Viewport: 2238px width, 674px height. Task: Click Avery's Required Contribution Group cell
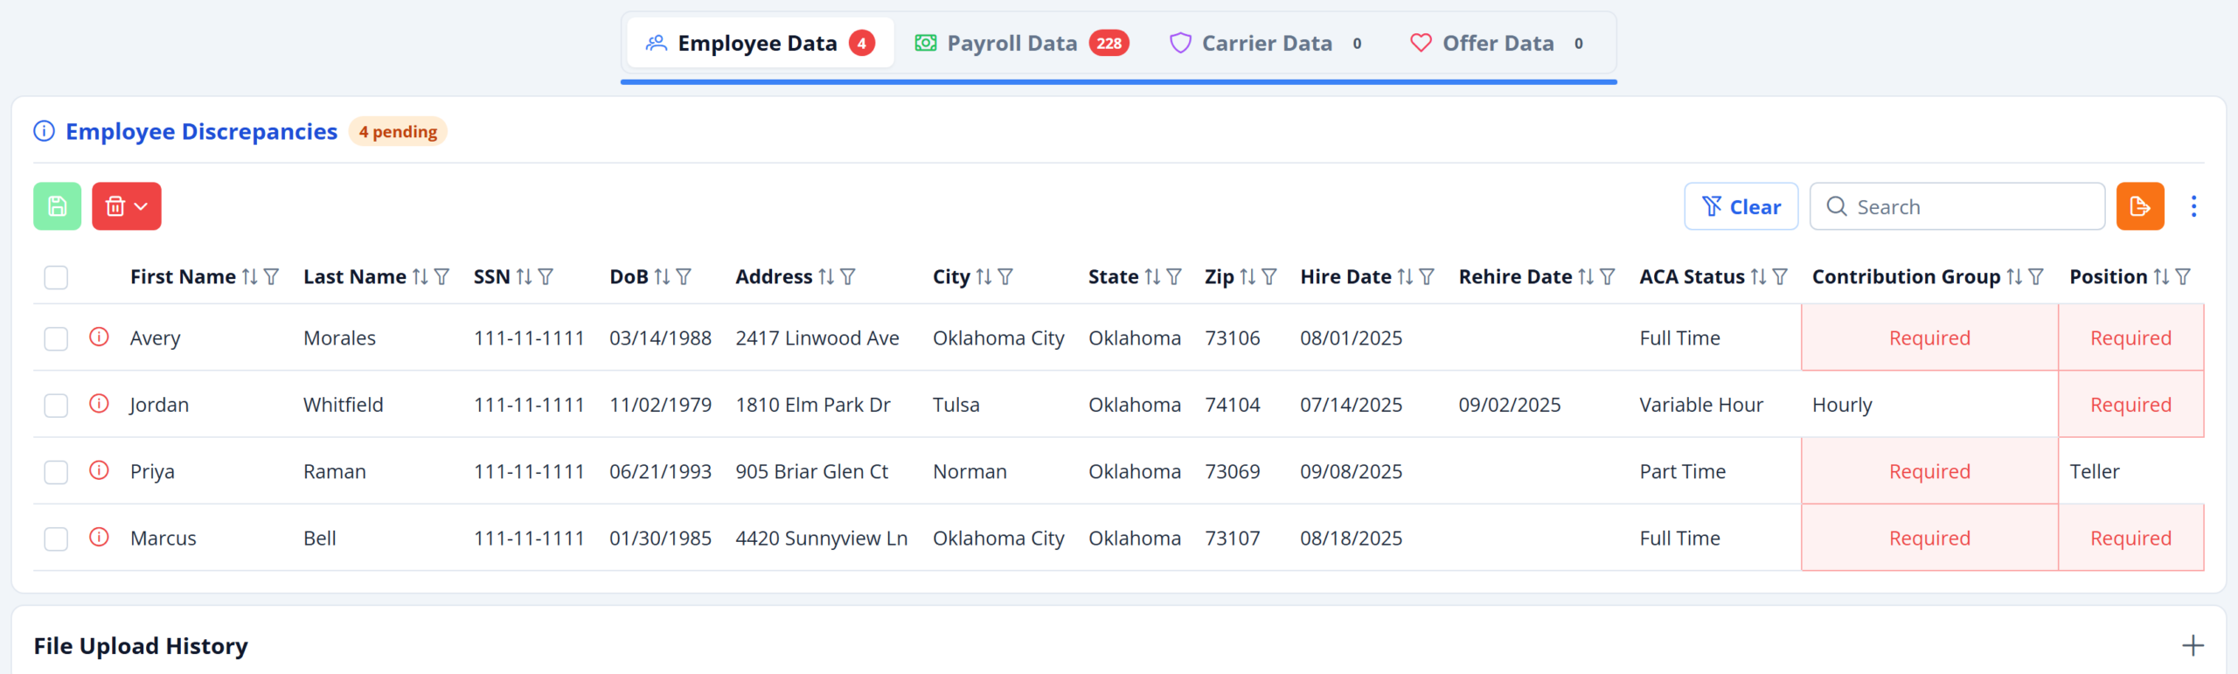[x=1930, y=337]
